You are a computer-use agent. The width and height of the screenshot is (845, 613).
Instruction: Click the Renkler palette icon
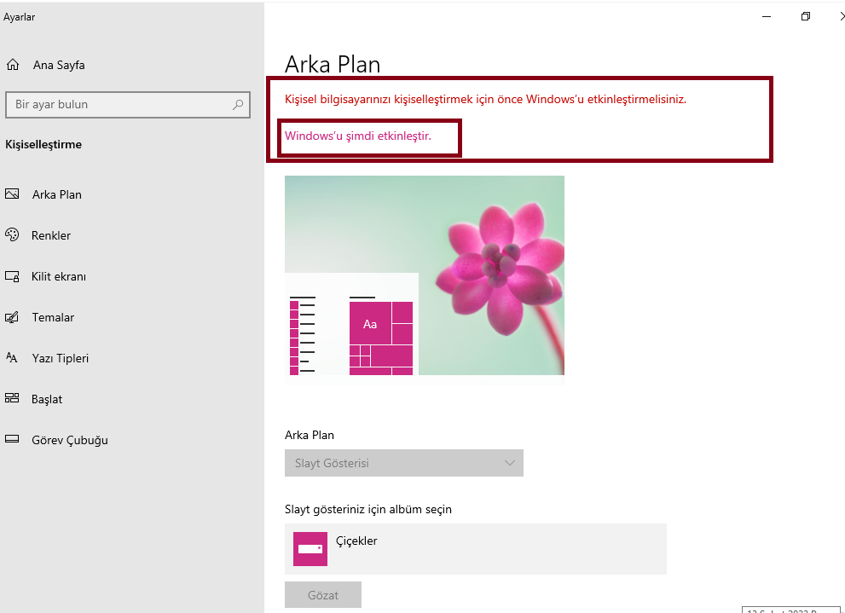[12, 234]
